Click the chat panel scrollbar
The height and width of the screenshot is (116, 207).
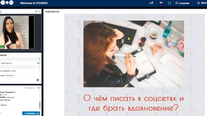[40, 105]
